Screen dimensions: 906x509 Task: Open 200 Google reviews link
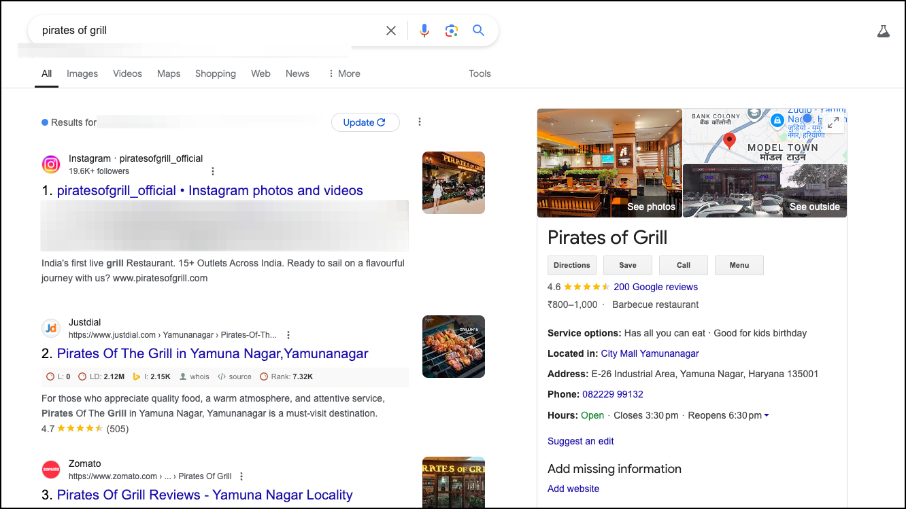tap(656, 287)
